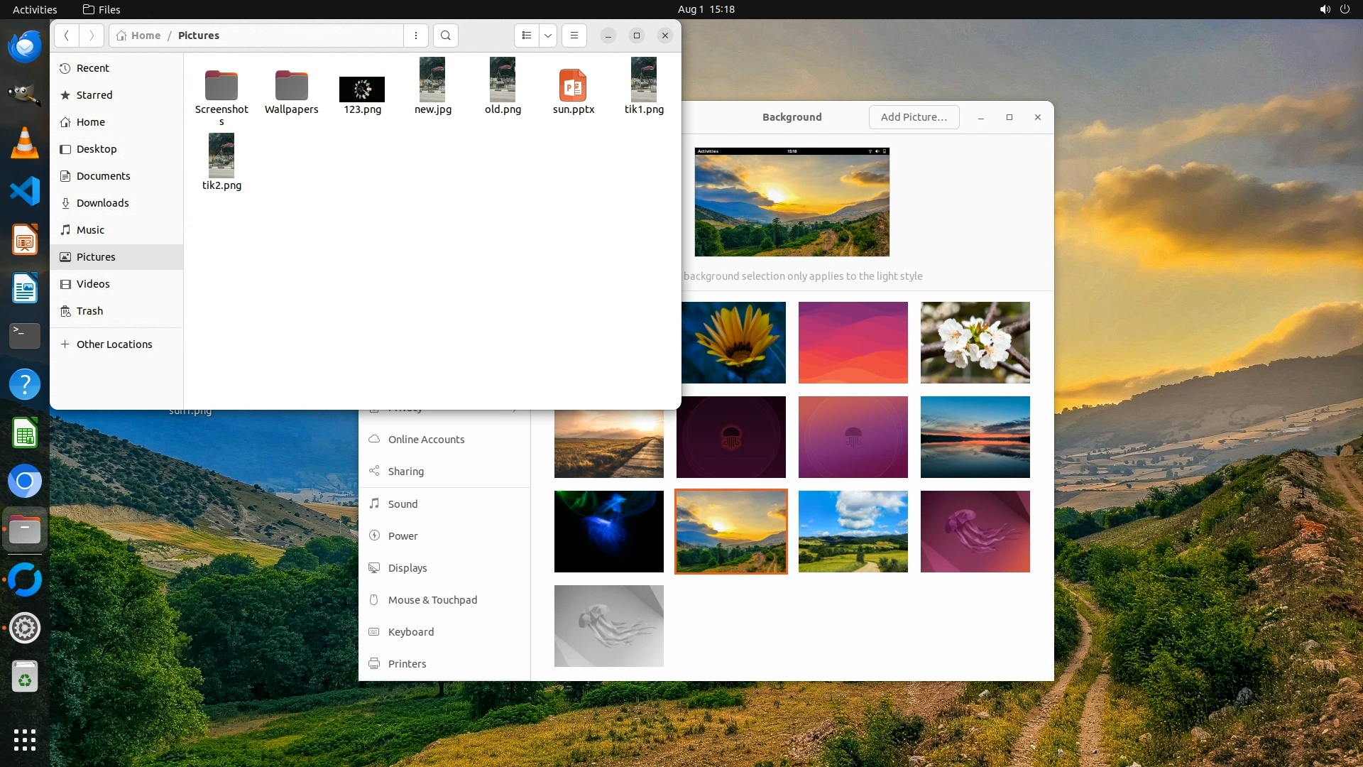
Task: Choose Other Locations in sidebar
Action: (x=114, y=344)
